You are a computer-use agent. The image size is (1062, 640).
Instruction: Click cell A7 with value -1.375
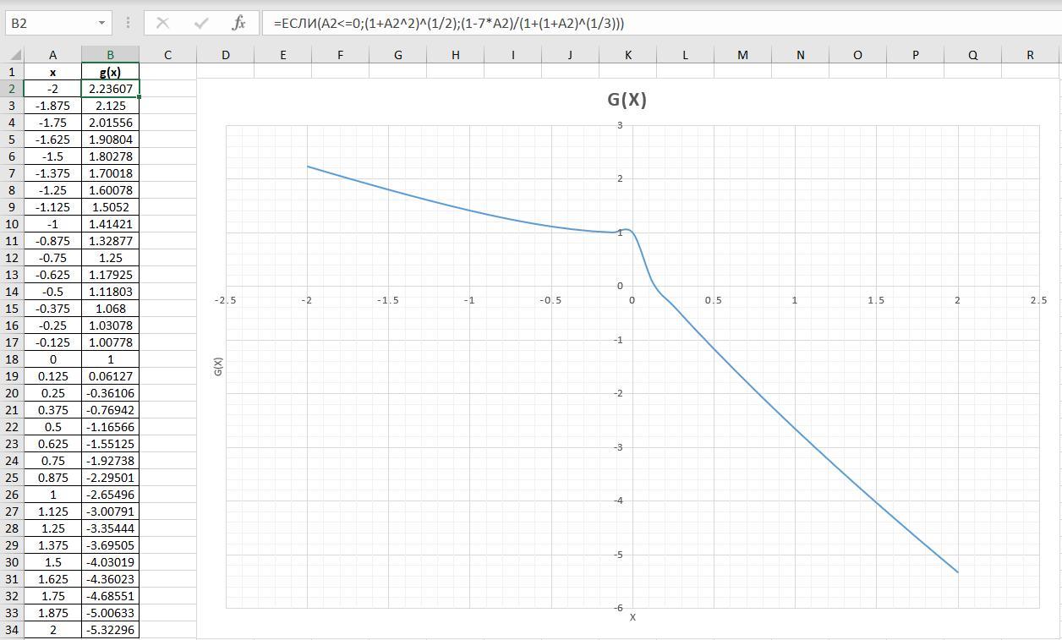[52, 173]
